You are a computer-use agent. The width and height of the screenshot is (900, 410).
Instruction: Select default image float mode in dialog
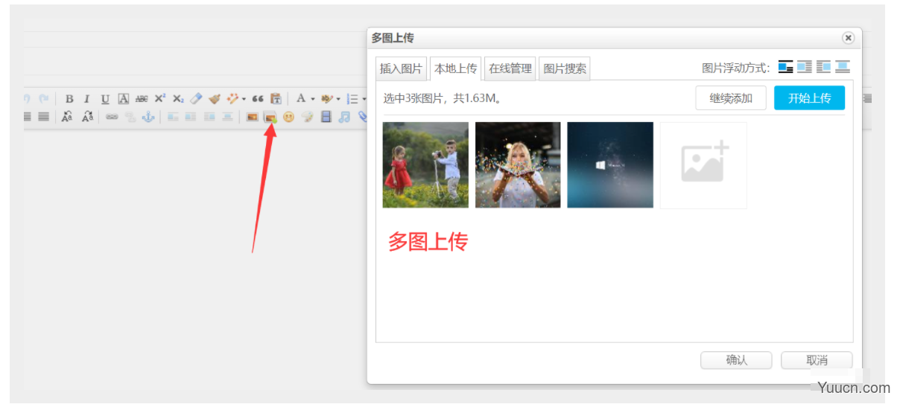[x=785, y=67]
